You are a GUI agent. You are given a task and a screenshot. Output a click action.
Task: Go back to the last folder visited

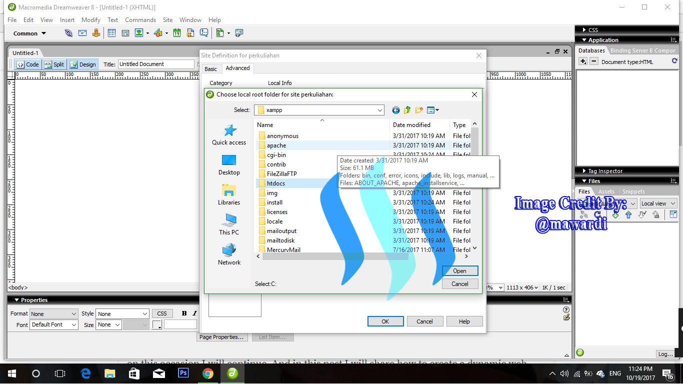coord(396,110)
